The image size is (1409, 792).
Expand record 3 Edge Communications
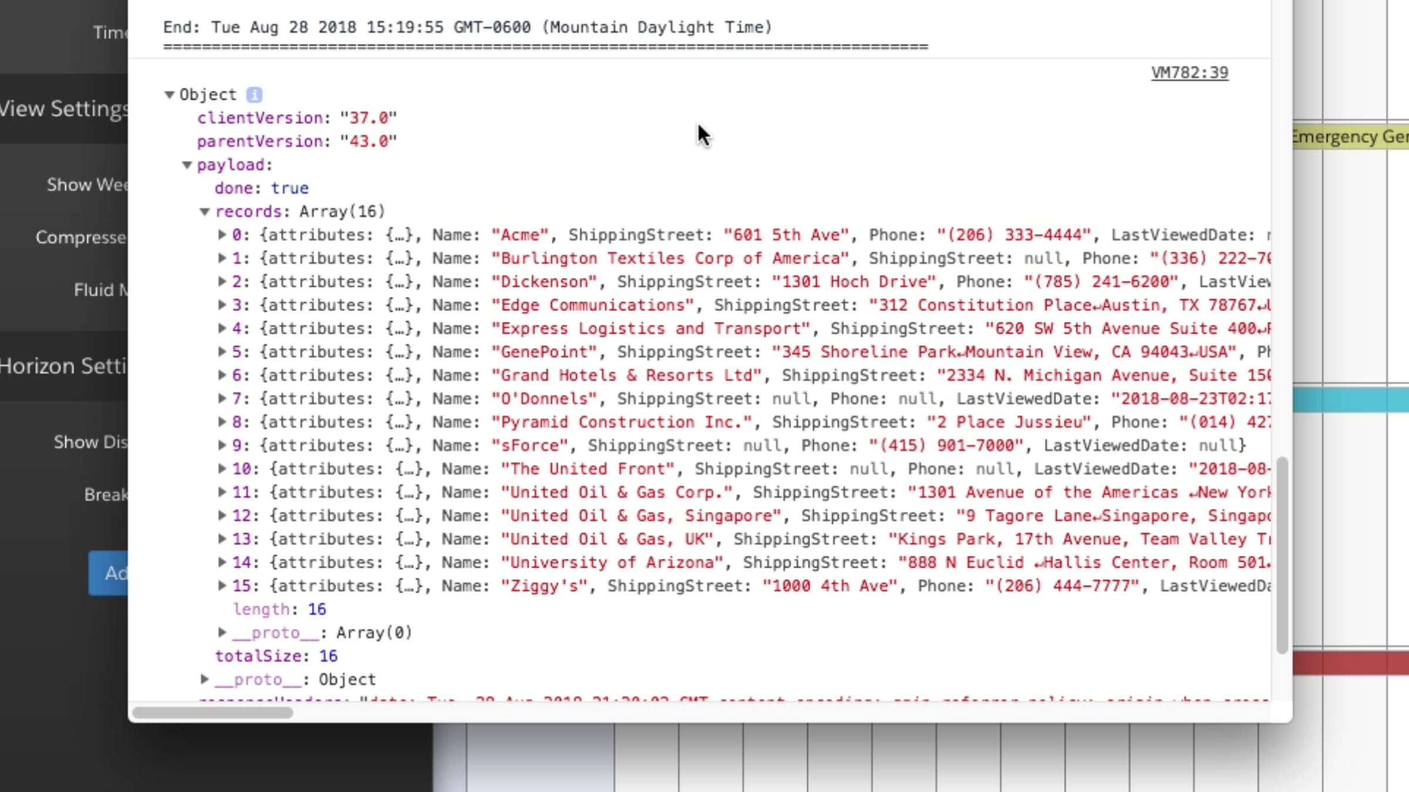click(x=222, y=305)
